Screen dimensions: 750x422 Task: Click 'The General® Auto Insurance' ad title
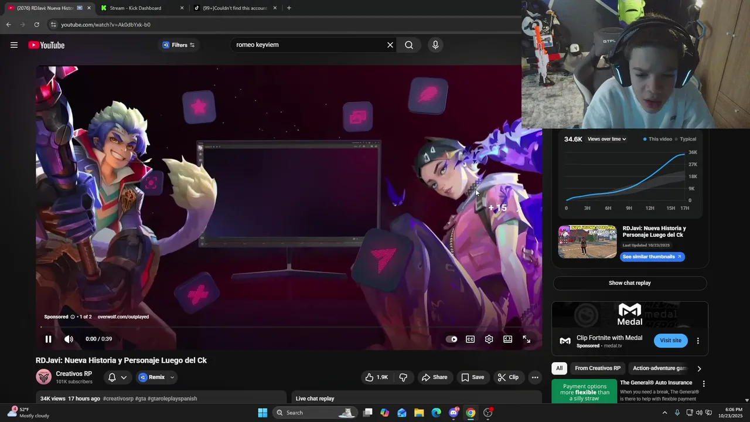656,383
